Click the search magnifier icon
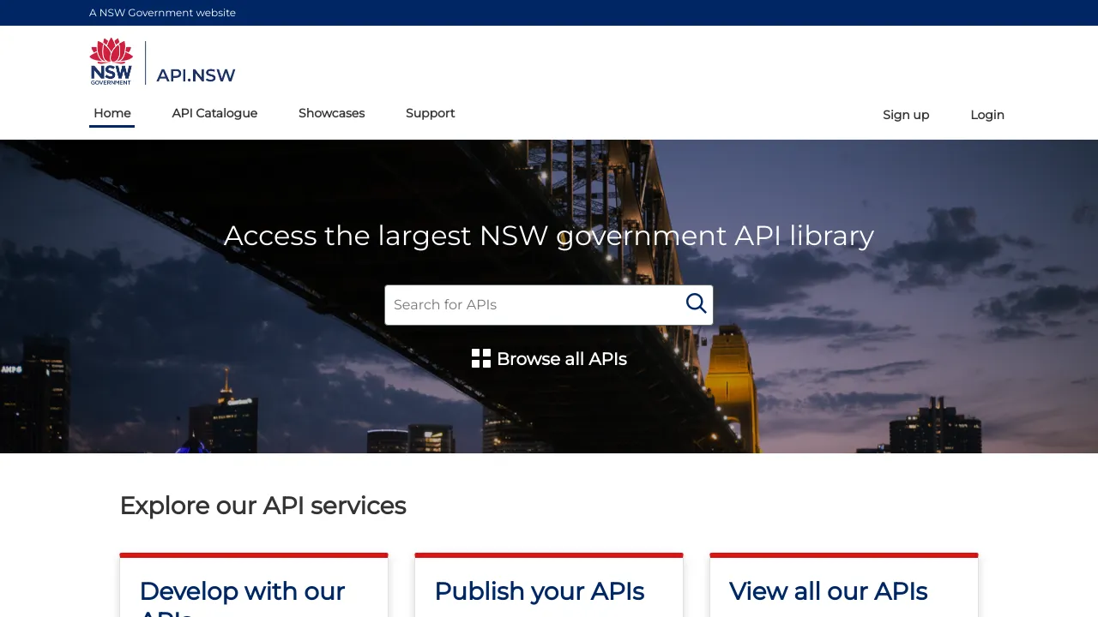 (696, 304)
